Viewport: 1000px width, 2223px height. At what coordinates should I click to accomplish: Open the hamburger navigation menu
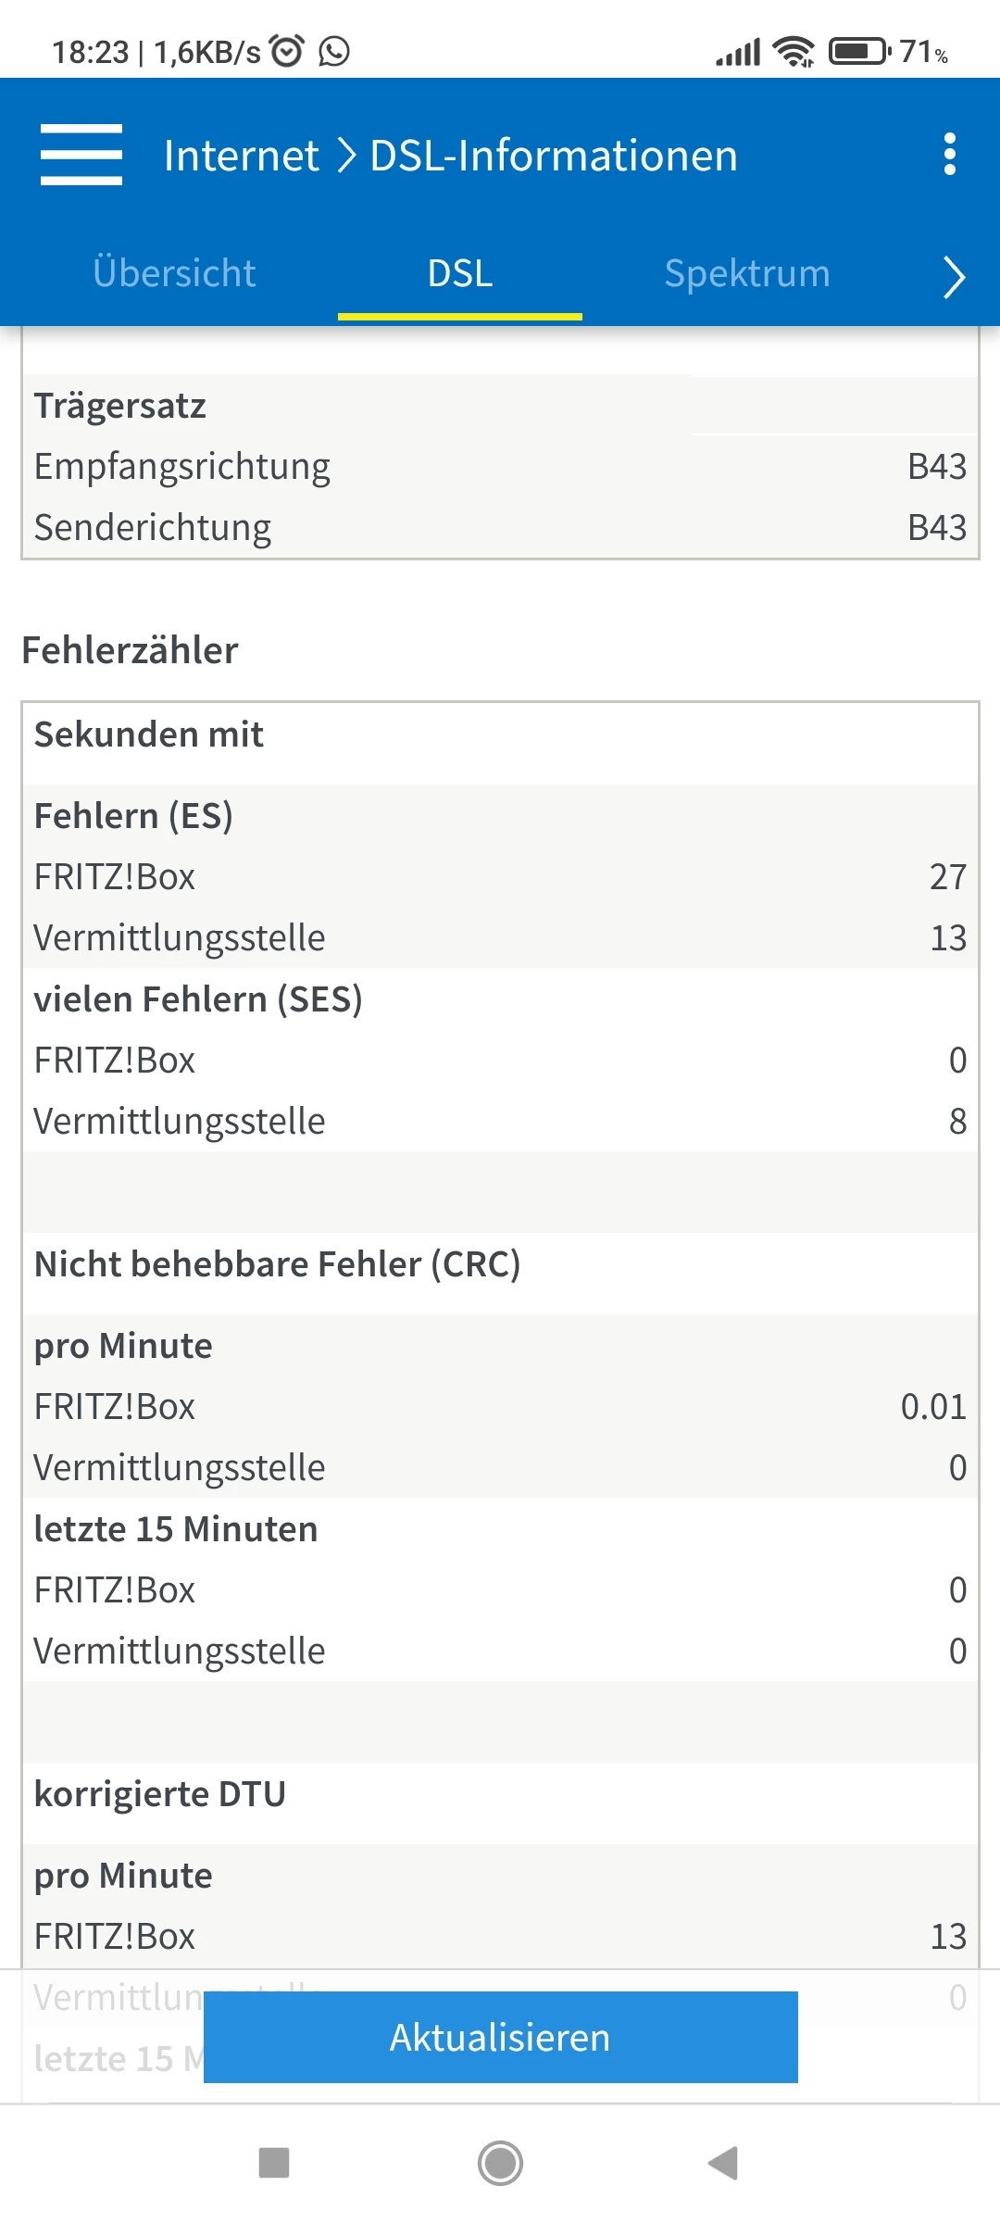(x=81, y=155)
